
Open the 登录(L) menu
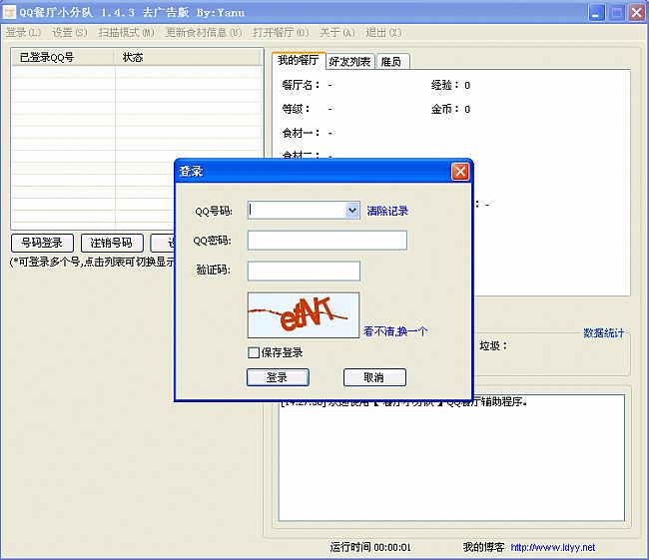coord(24,32)
